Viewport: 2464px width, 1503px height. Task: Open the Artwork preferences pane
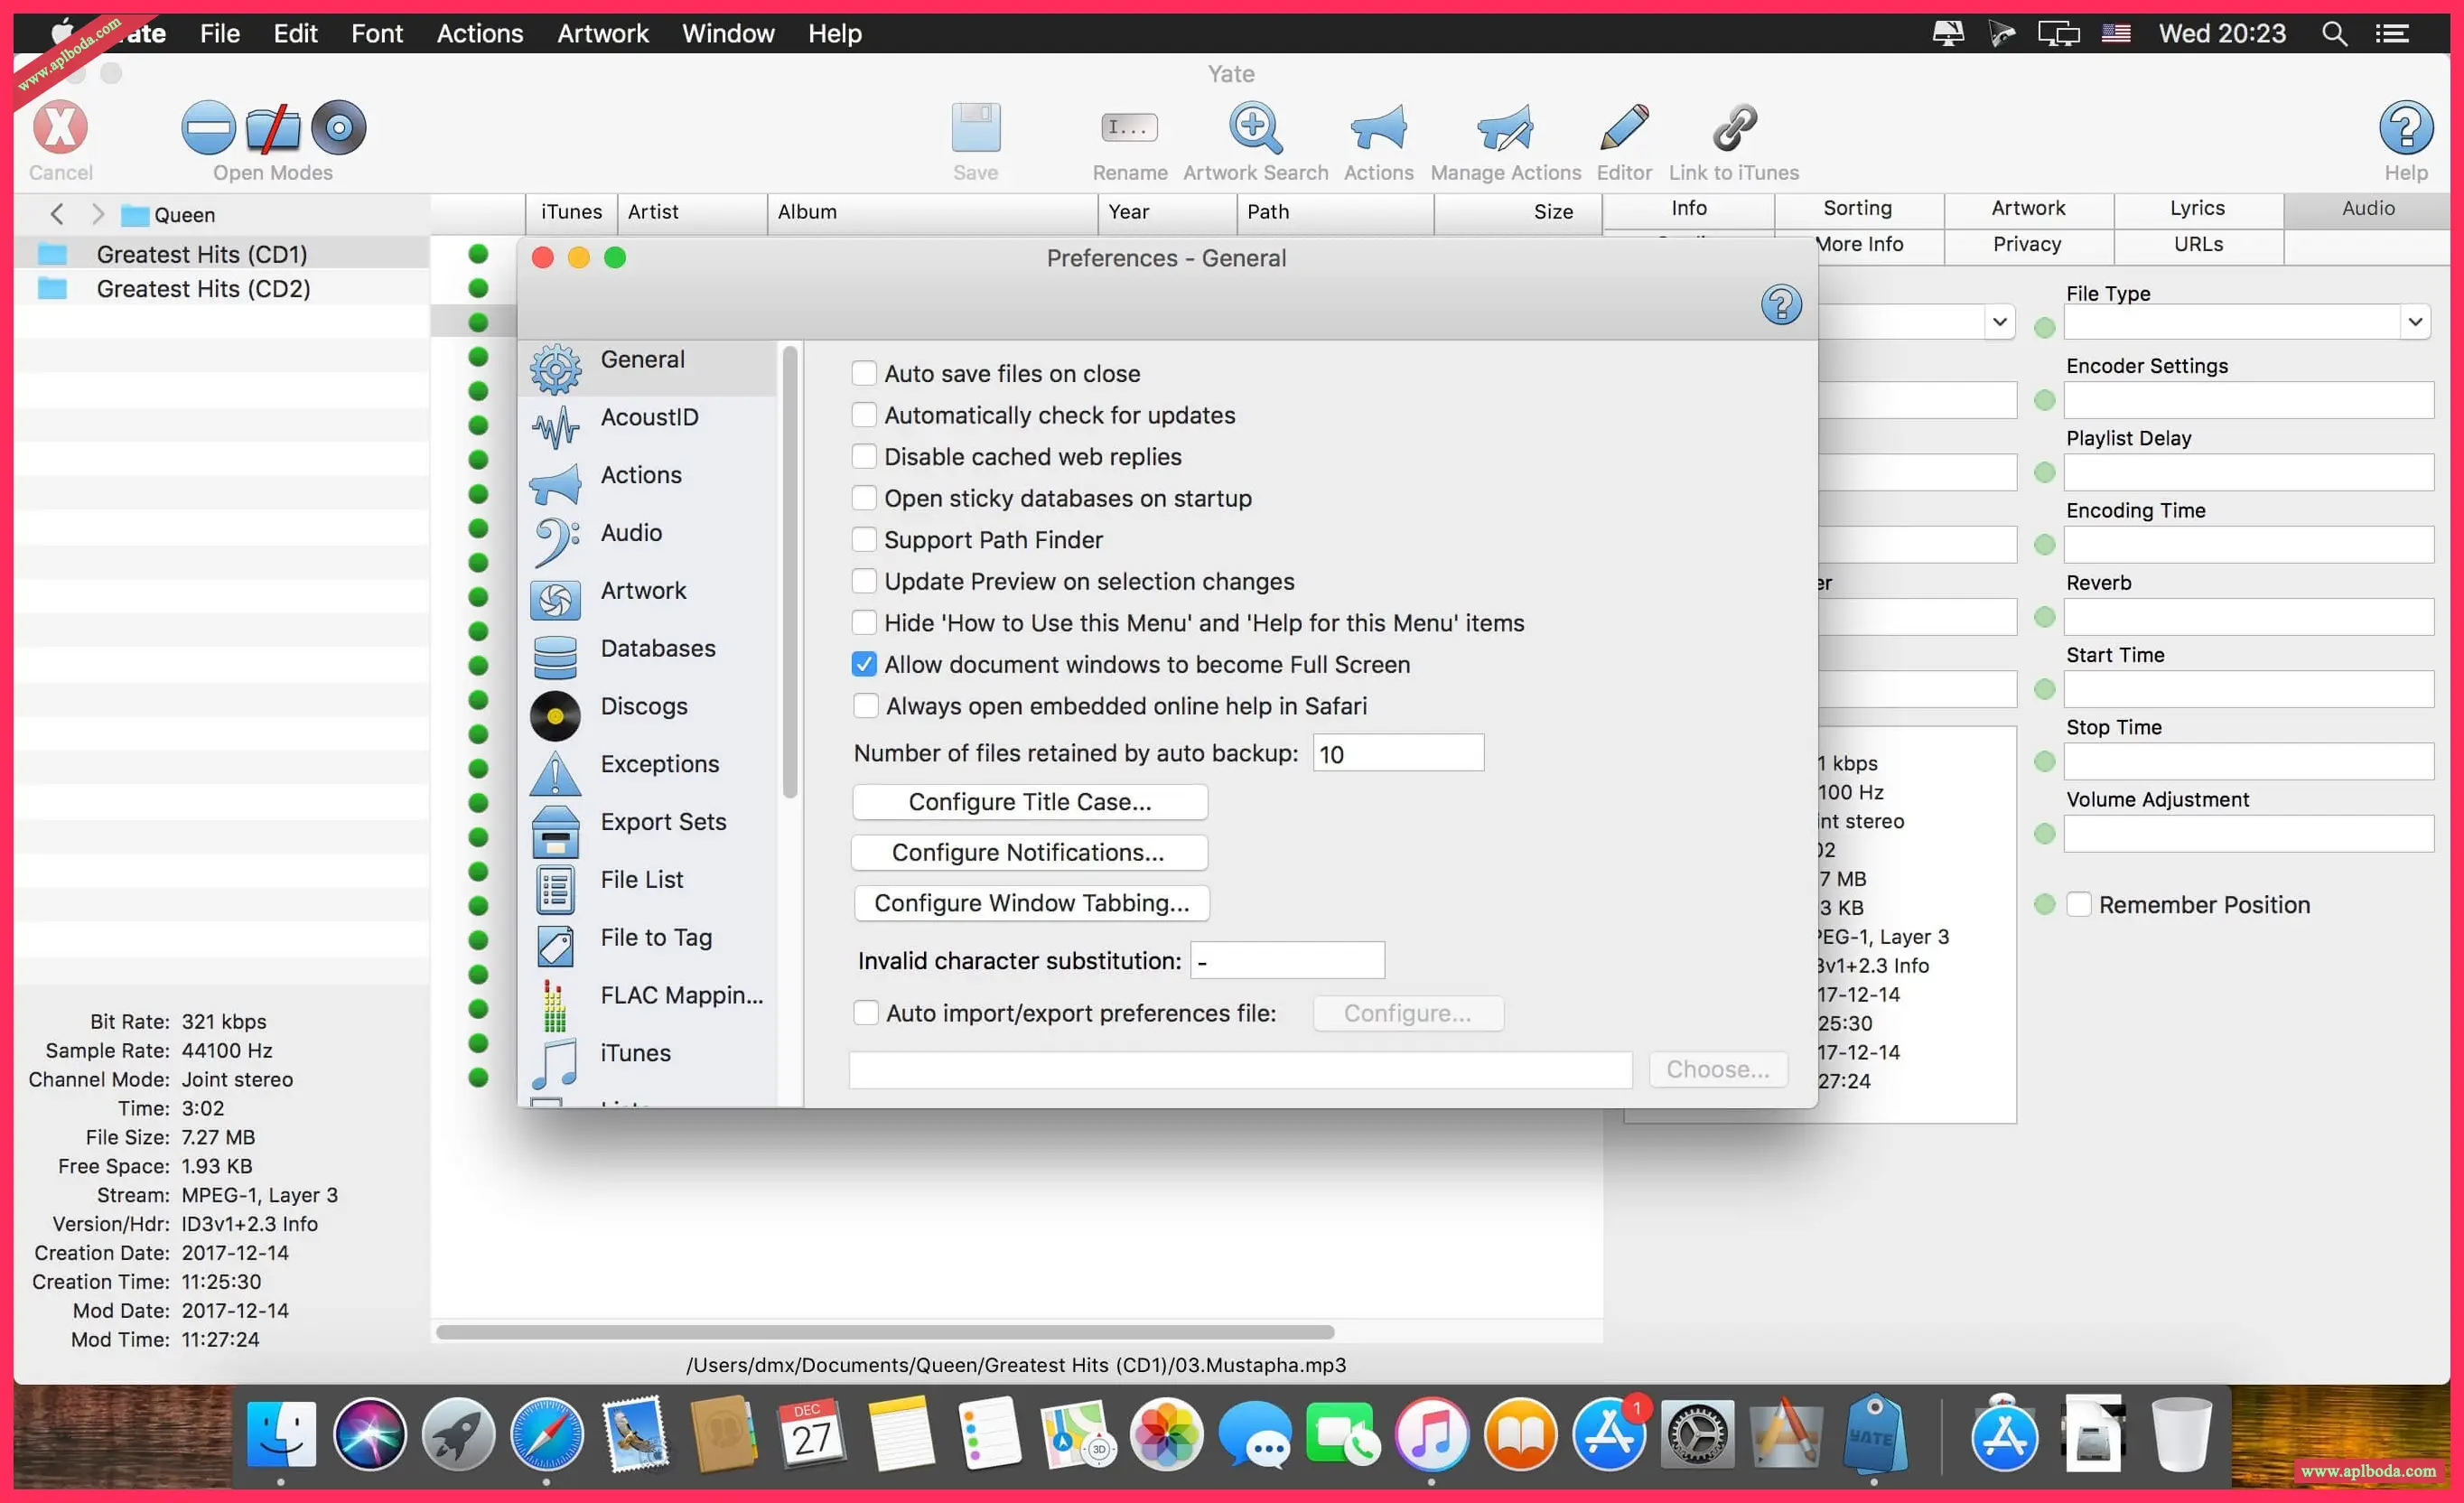(x=647, y=599)
